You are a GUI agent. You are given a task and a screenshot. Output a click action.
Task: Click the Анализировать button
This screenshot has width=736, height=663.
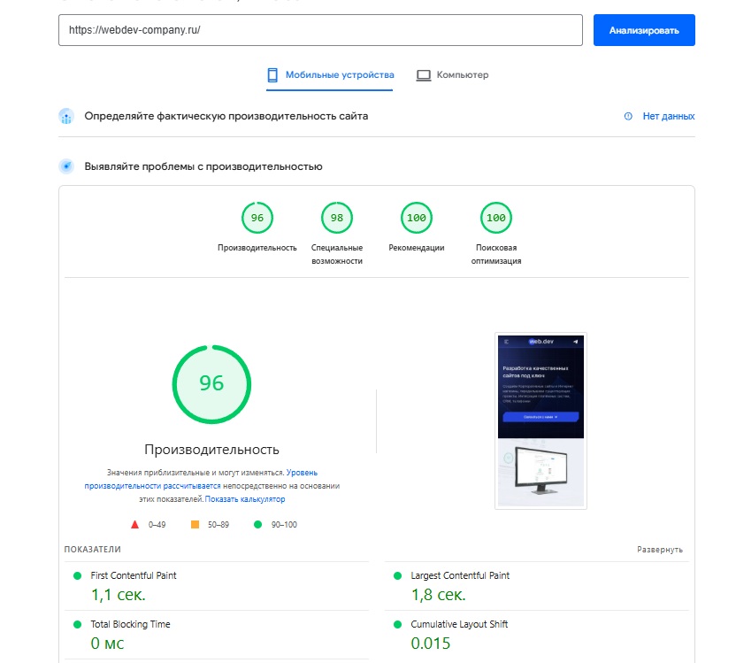coord(644,30)
